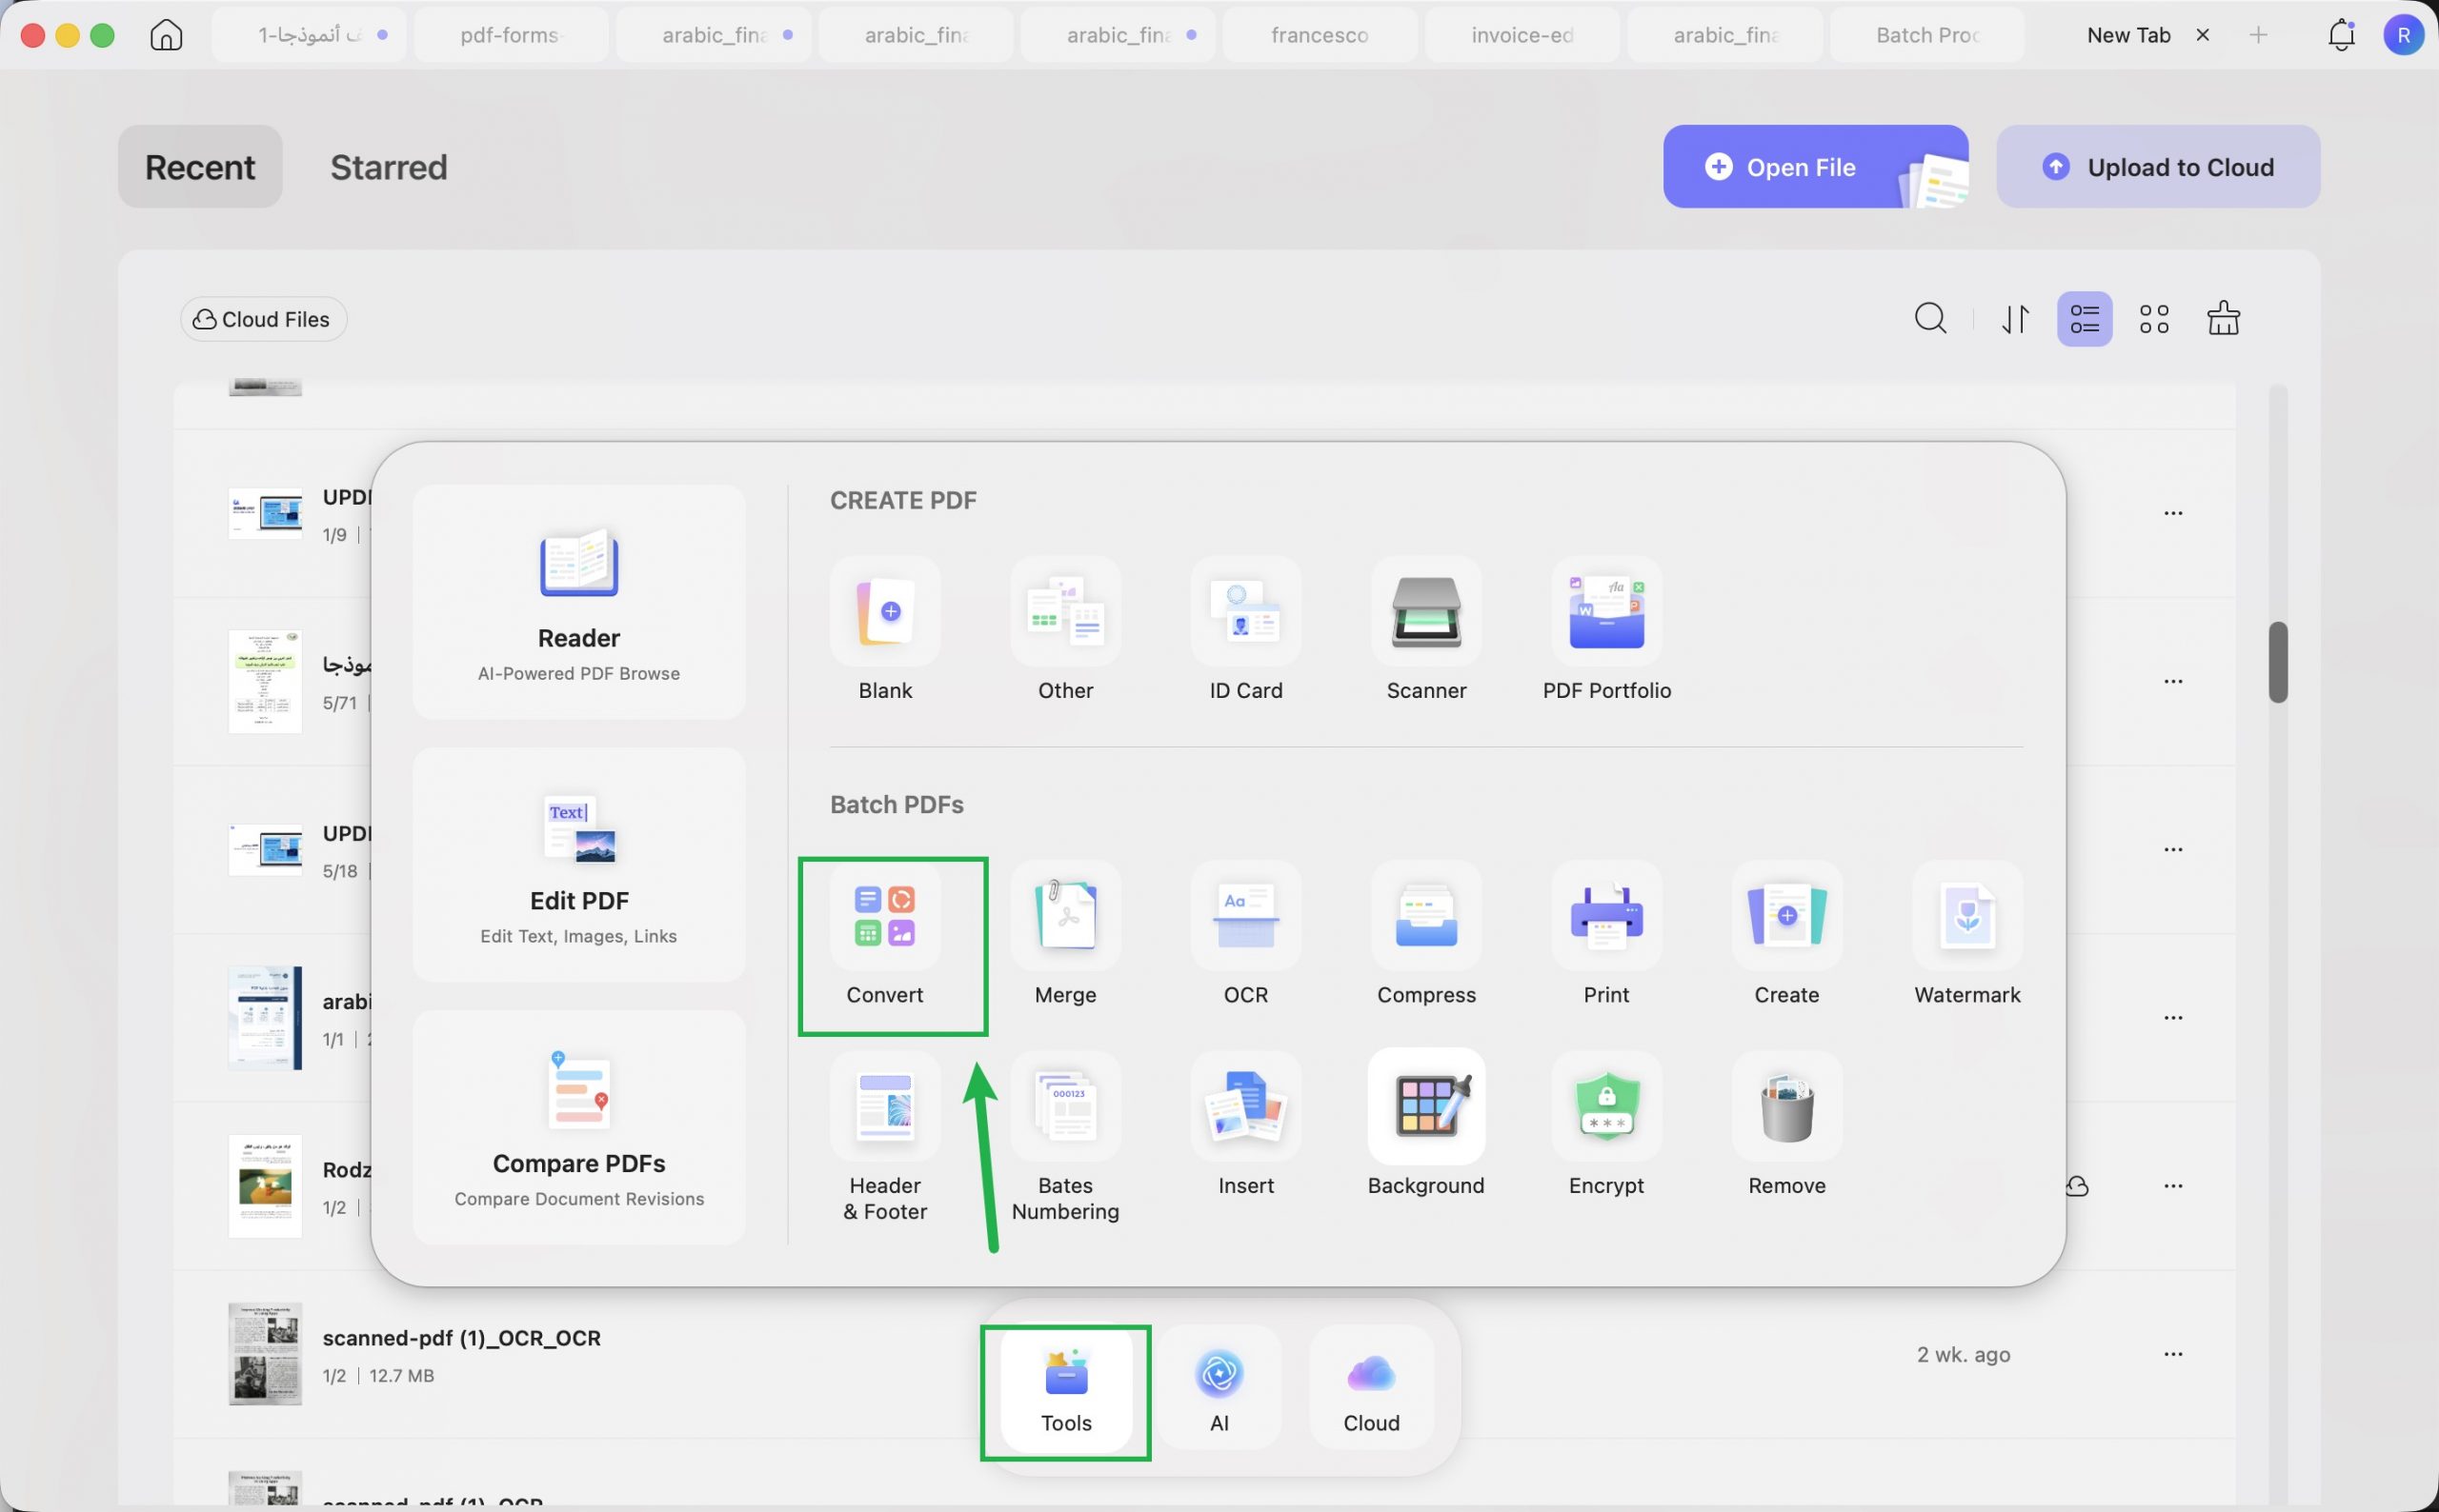Choose the Watermark batch tool
Image resolution: width=2439 pixels, height=1512 pixels.
[1966, 934]
